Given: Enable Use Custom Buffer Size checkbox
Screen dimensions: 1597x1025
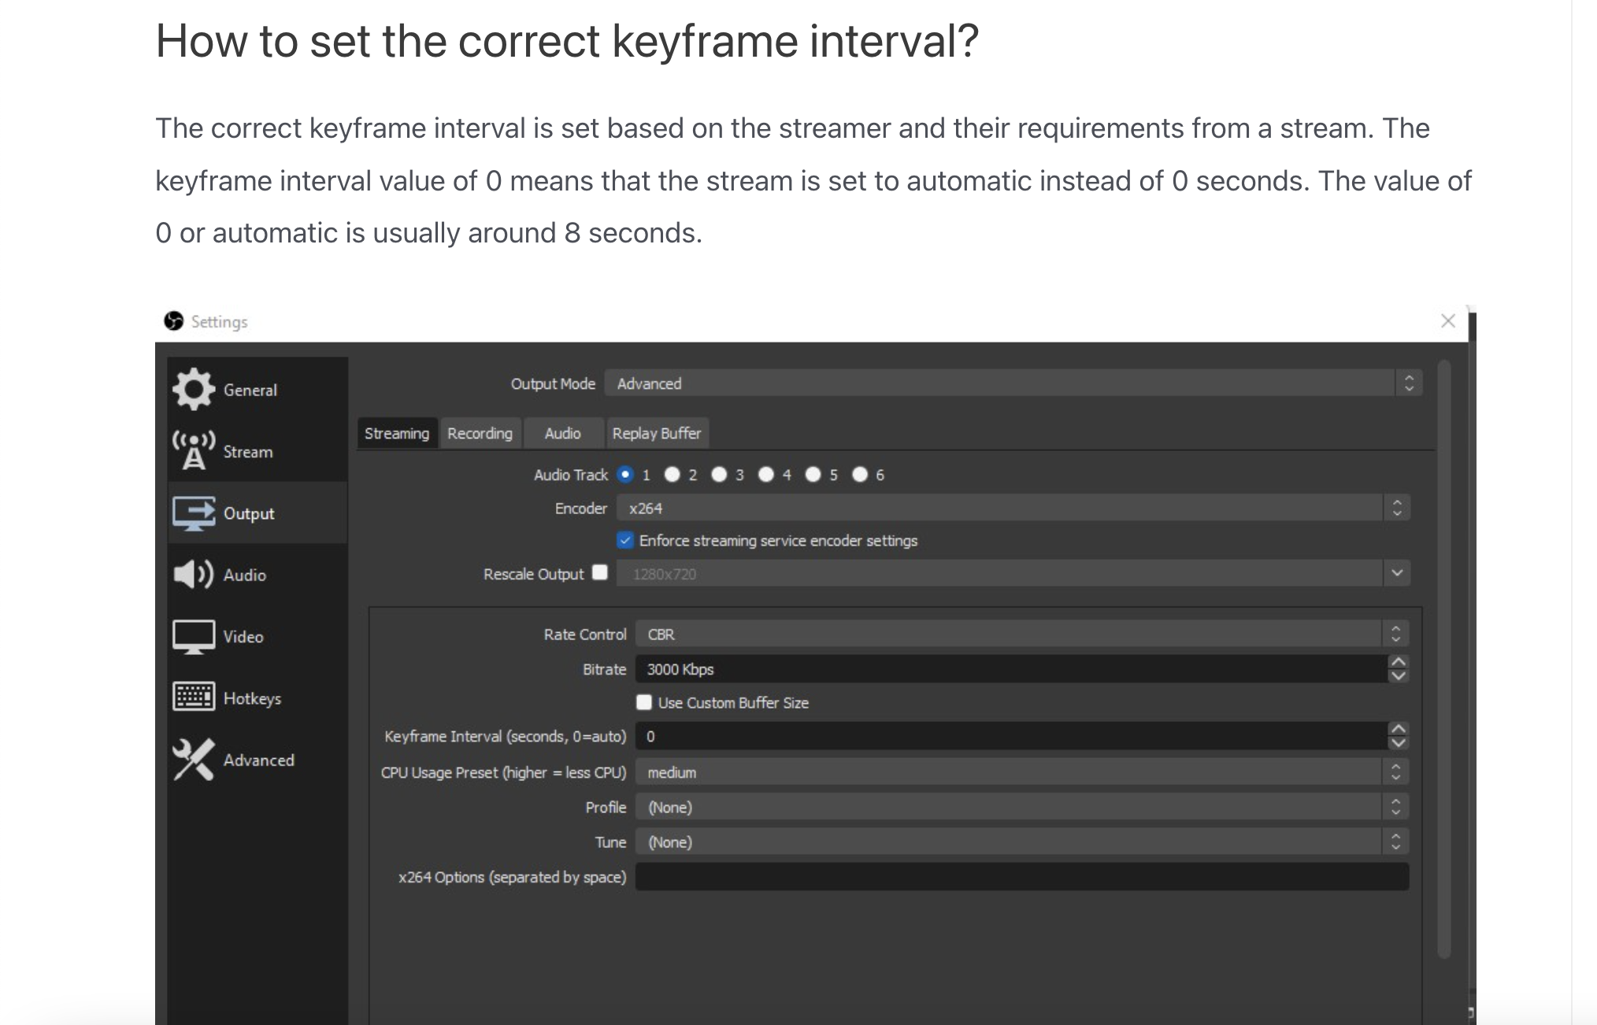Looking at the screenshot, I should coord(644,702).
